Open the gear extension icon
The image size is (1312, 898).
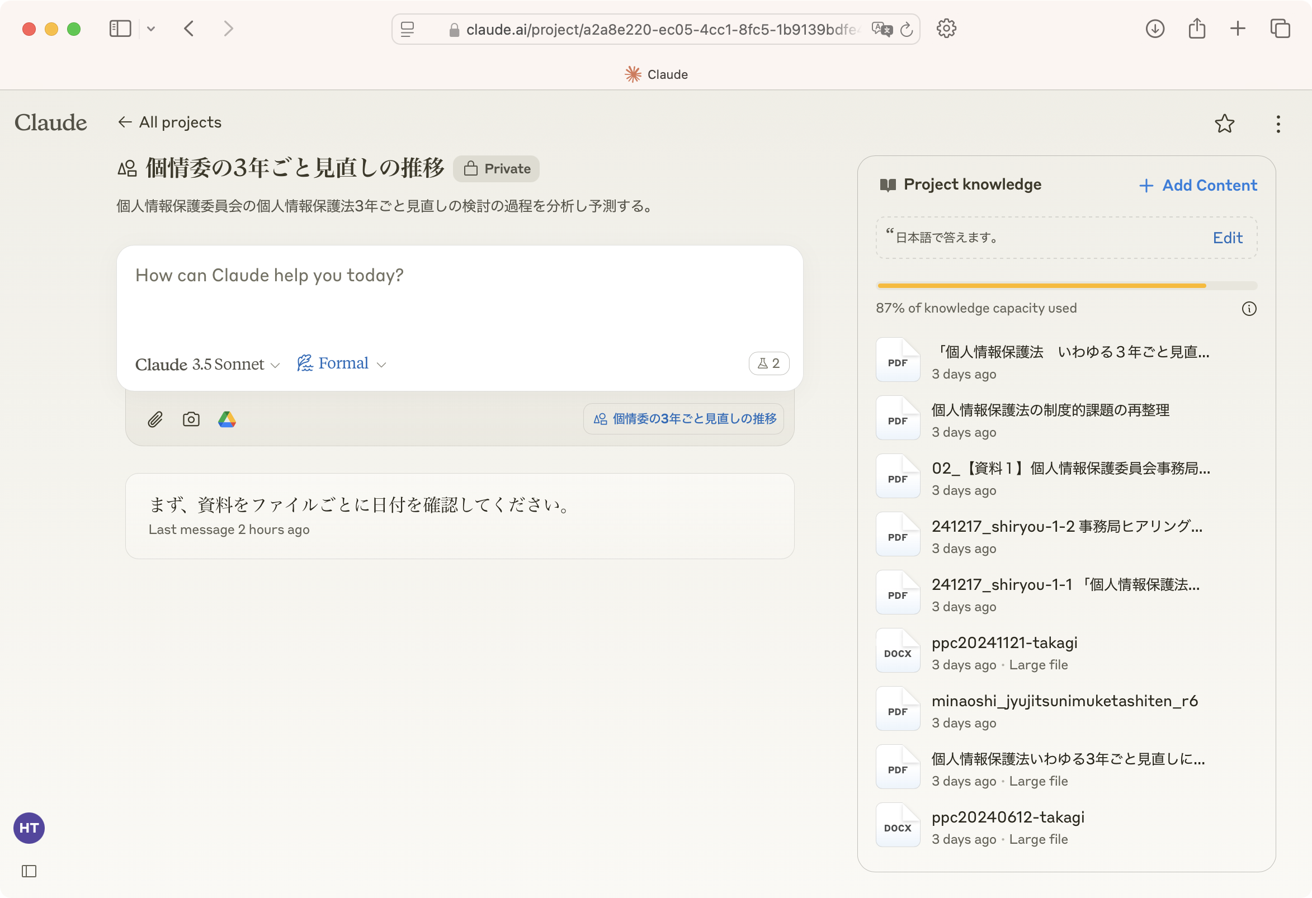(946, 29)
